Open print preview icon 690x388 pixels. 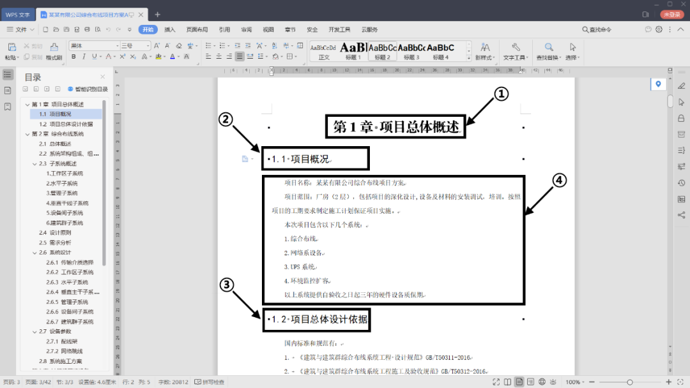click(98, 29)
